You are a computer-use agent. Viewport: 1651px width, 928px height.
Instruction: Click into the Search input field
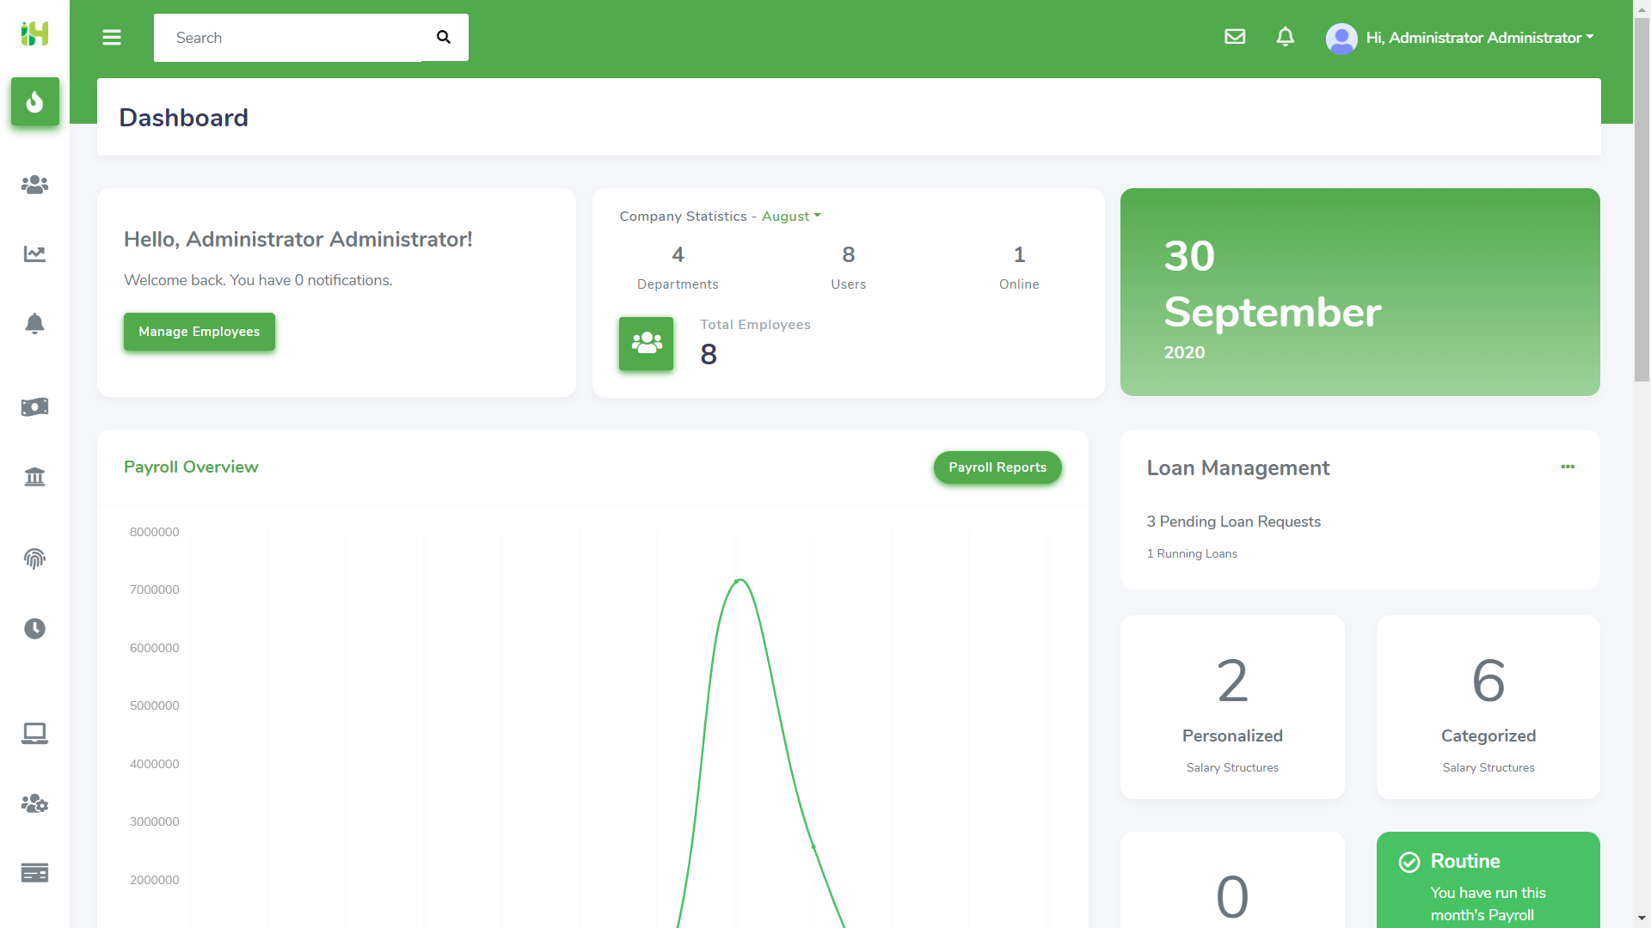point(288,38)
